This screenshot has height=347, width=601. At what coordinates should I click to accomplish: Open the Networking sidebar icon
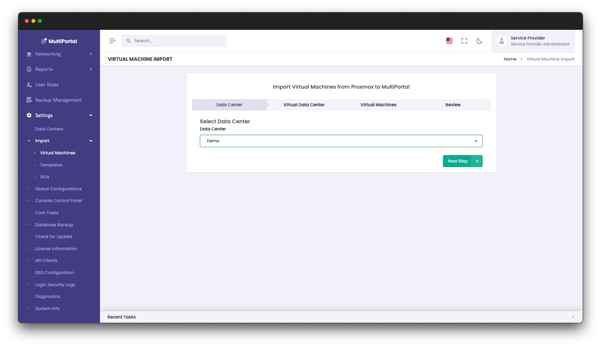click(x=29, y=54)
